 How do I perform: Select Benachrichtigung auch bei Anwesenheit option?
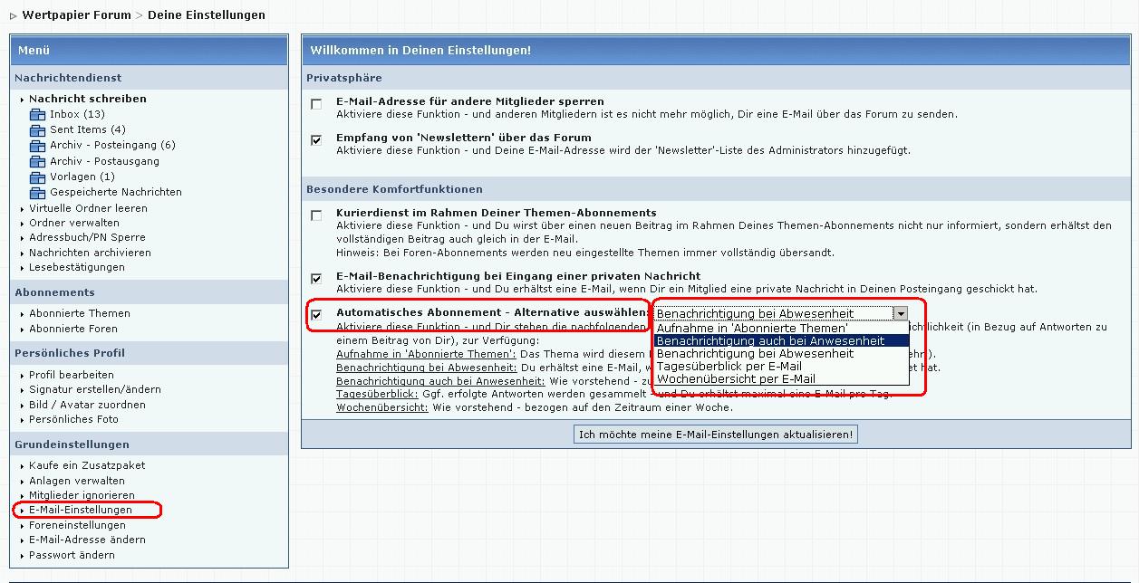[x=781, y=340]
